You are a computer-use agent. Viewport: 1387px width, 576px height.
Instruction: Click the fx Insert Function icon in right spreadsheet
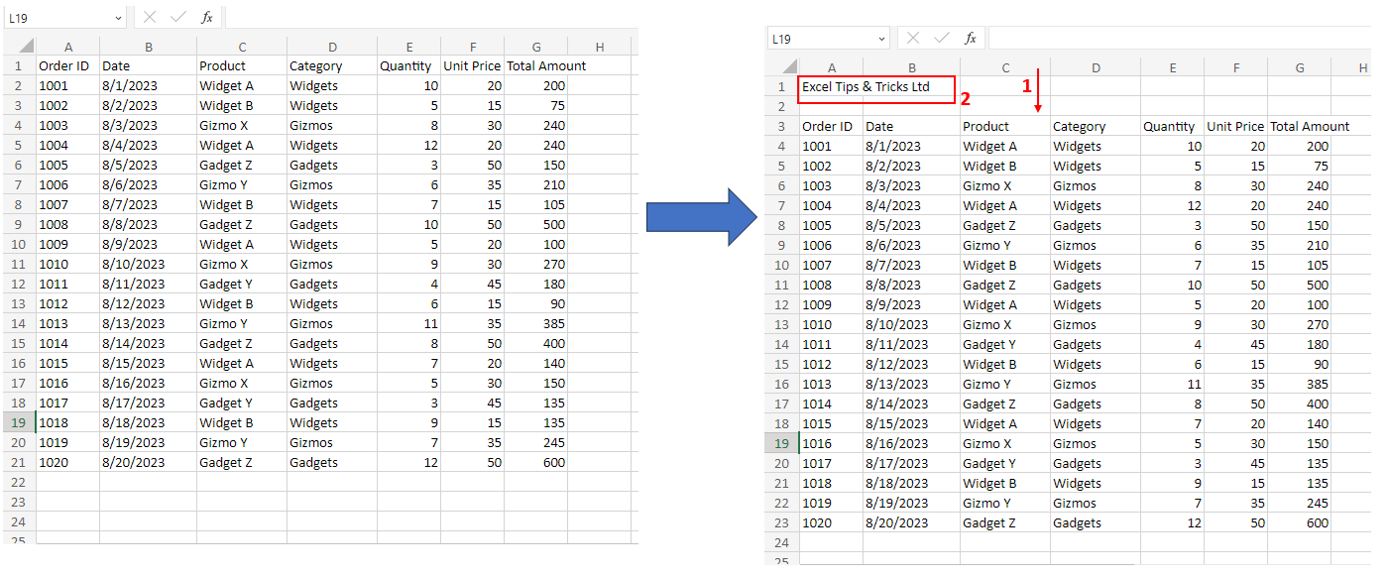[x=970, y=39]
